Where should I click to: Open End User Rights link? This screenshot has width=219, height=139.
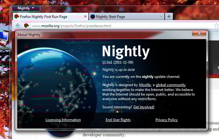pos(118,120)
